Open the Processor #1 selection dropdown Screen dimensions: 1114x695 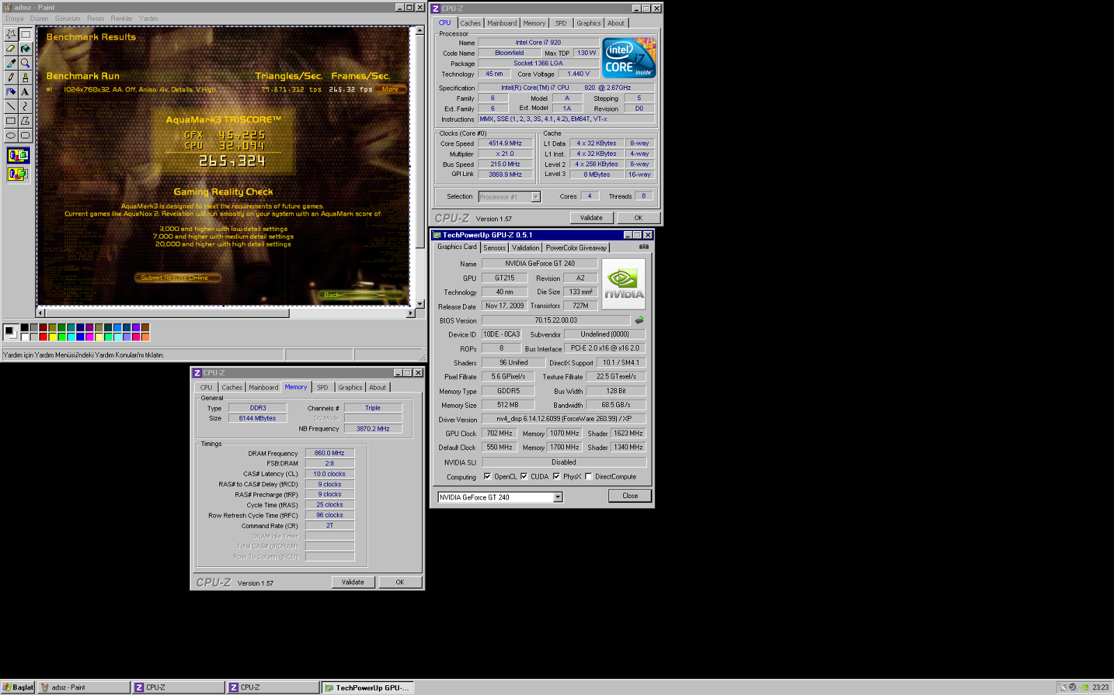536,197
